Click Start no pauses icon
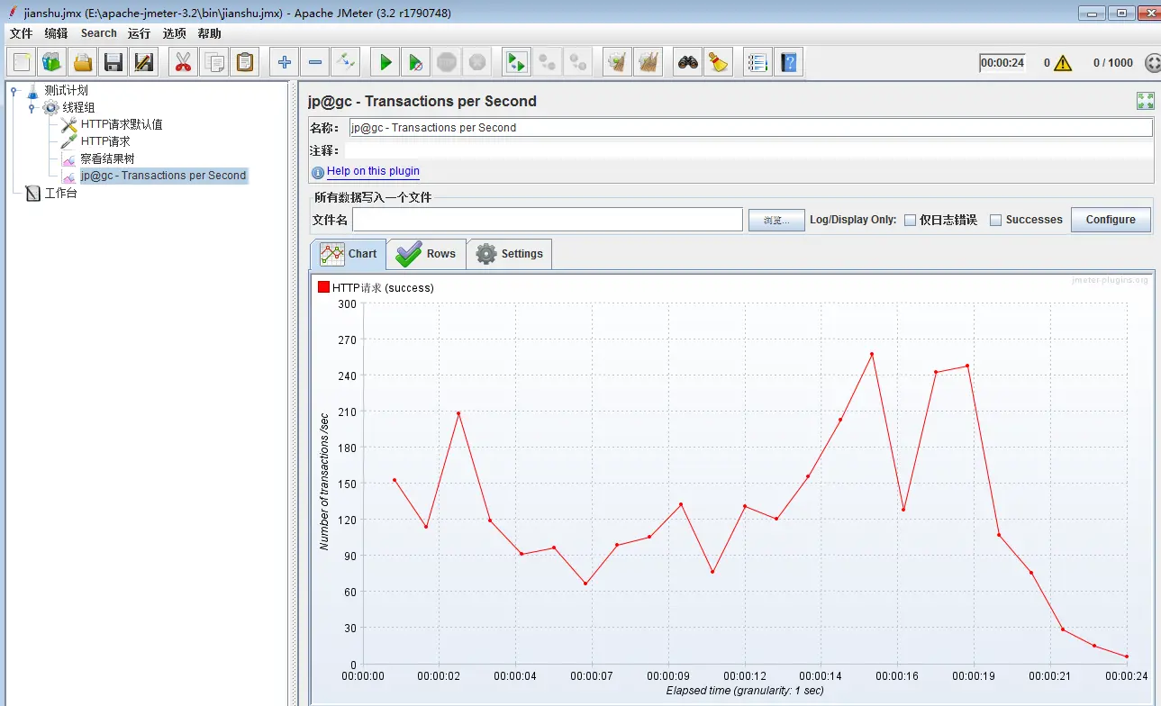Image resolution: width=1161 pixels, height=706 pixels. [x=416, y=62]
